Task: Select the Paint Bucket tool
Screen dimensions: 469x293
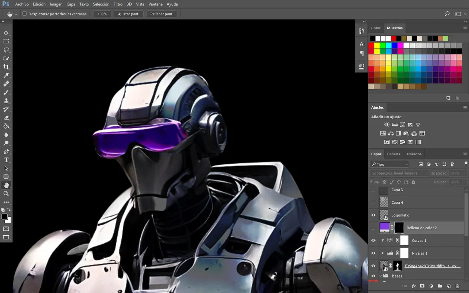Action: coord(6,126)
